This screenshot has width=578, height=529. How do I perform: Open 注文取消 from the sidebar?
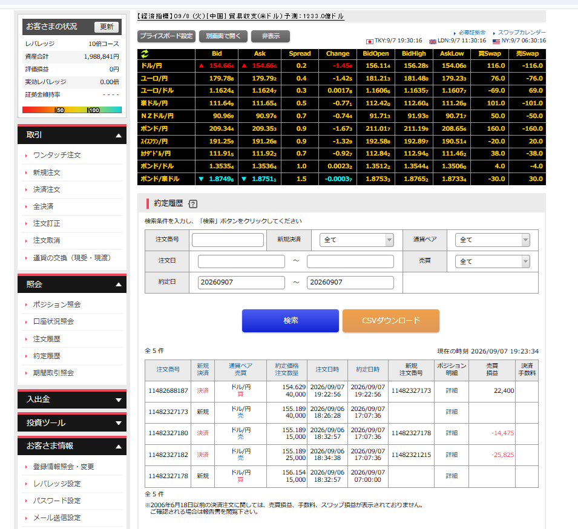(x=47, y=240)
